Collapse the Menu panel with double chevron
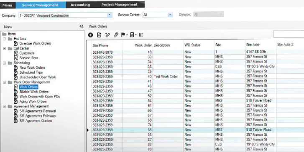Viewport: 304px width, 152px height. (x=82, y=27)
